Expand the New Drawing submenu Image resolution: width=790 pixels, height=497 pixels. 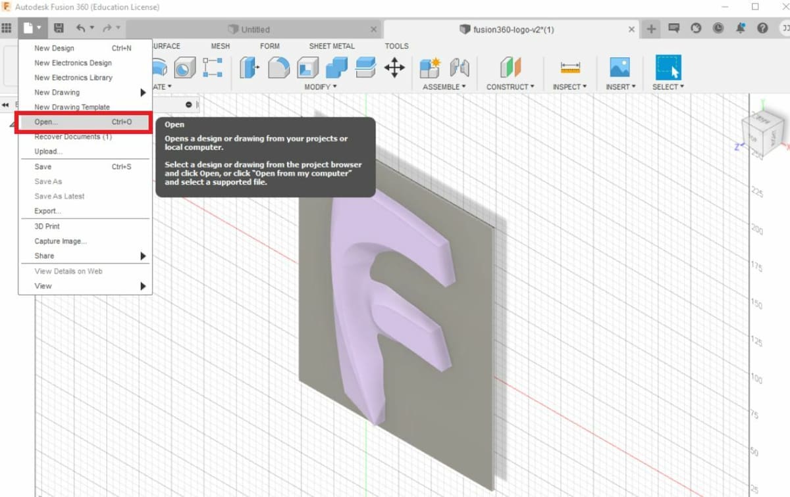point(143,93)
